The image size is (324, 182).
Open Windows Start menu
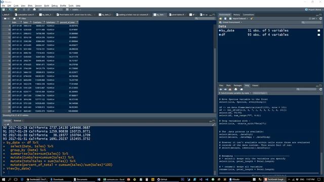pos(4,179)
